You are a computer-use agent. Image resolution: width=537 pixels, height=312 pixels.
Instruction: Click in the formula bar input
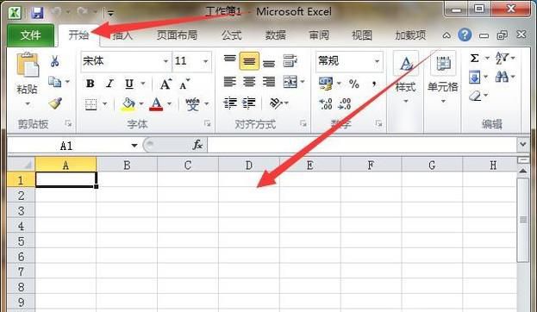[x=362, y=145]
